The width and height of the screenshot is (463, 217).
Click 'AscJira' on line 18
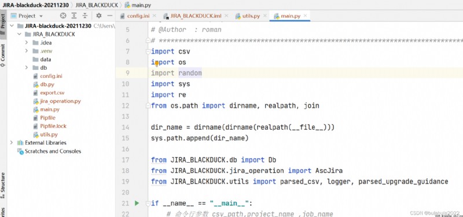(x=329, y=170)
